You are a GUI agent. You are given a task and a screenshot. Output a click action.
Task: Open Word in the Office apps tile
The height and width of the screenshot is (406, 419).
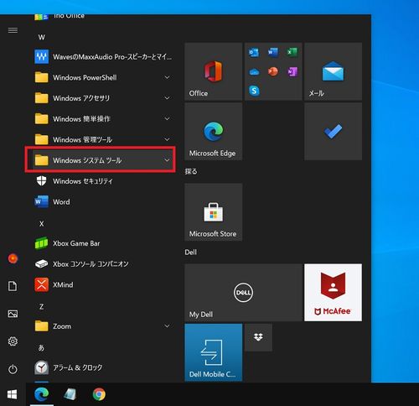tap(273, 52)
